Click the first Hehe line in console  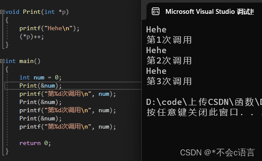pyautogui.click(x=156, y=30)
